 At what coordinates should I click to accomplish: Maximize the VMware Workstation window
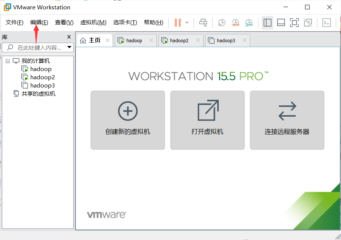click(x=307, y=7)
